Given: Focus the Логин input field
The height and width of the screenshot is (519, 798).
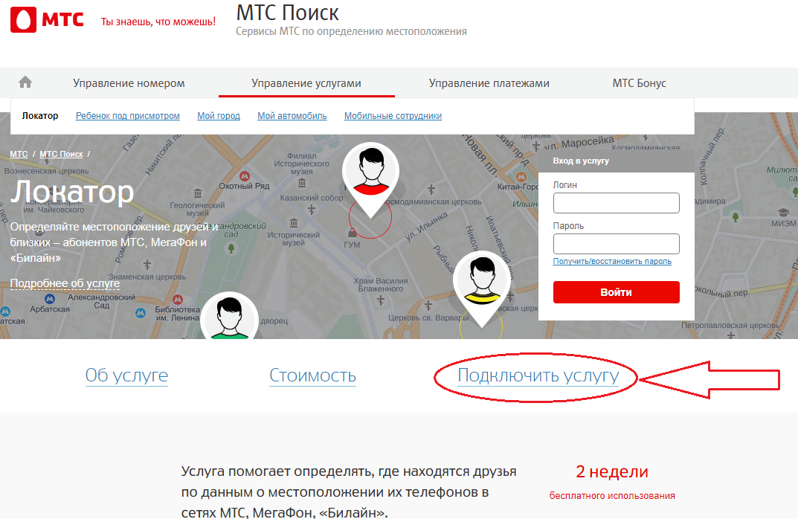Looking at the screenshot, I should [x=617, y=203].
